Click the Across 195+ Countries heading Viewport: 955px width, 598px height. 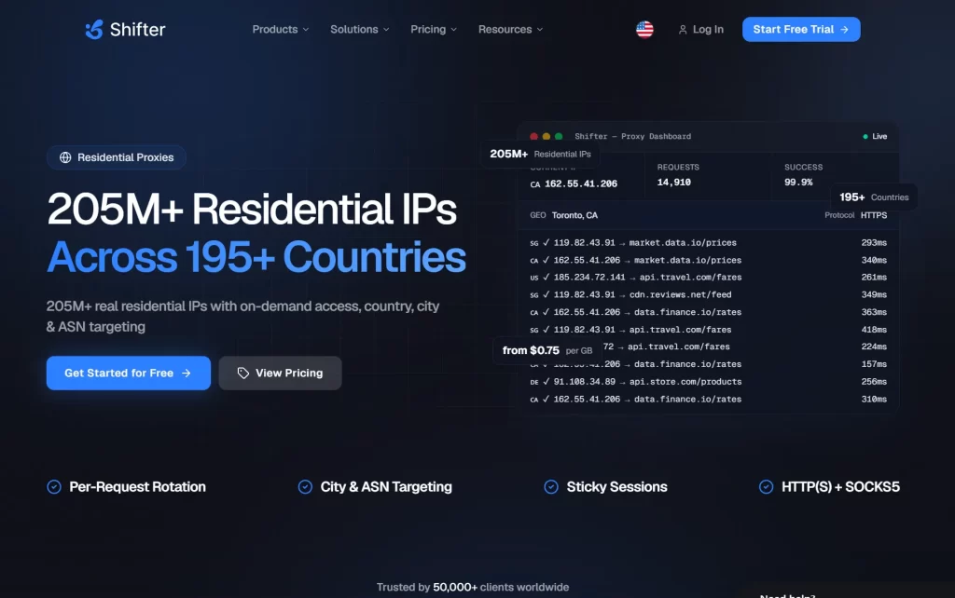(256, 257)
